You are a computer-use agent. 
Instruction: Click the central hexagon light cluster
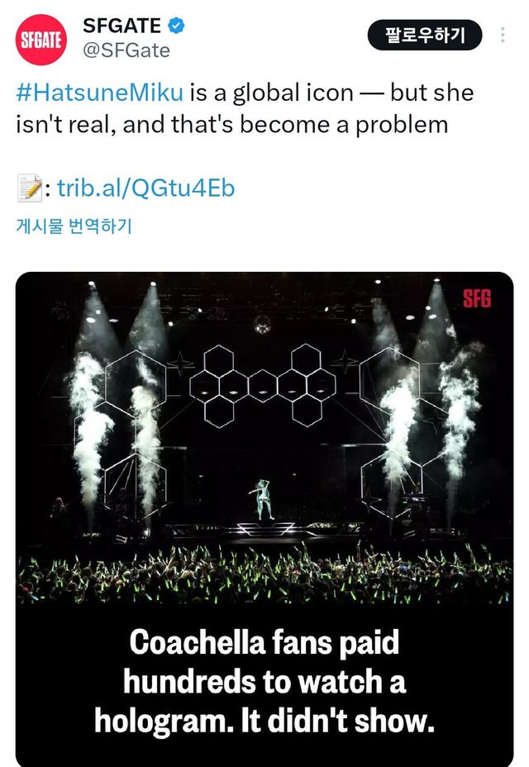[x=263, y=384]
